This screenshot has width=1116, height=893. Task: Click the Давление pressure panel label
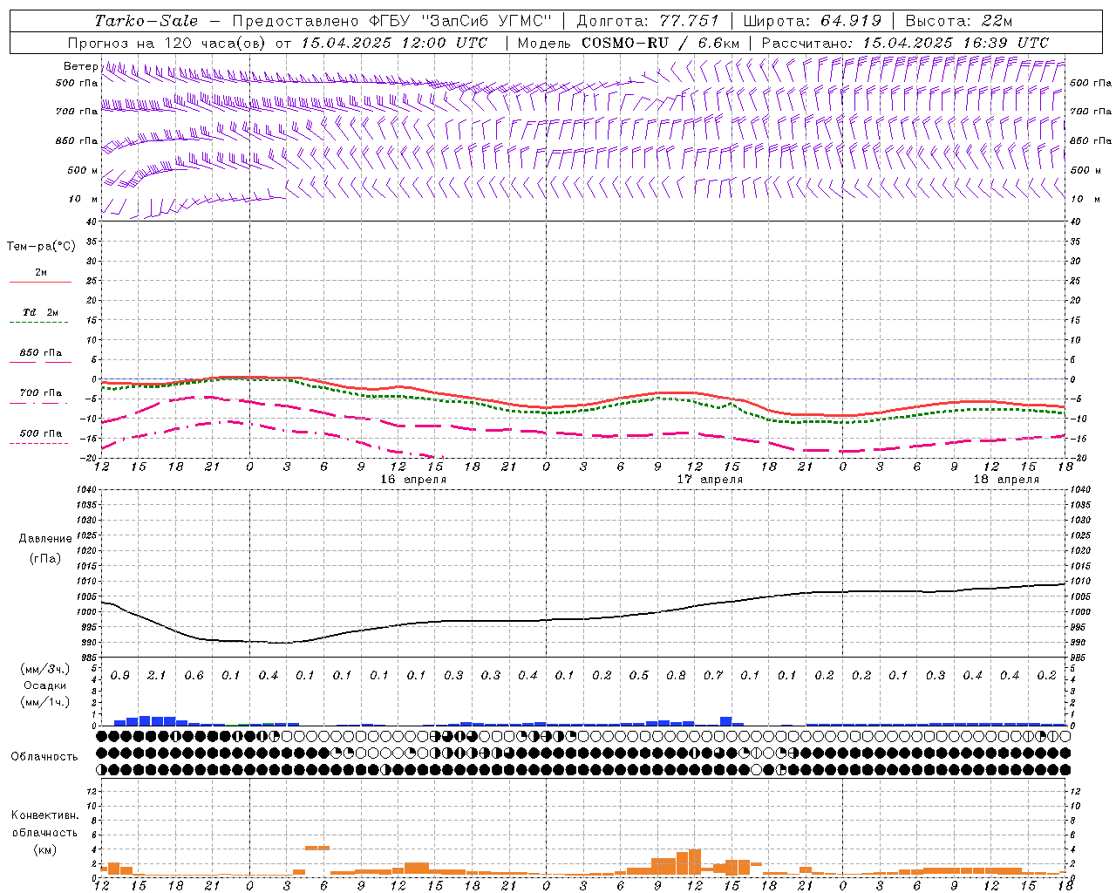pyautogui.click(x=45, y=539)
